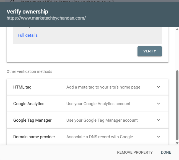Select the Domain name provider label
Screen dimensions: 179x160
pos(34,137)
